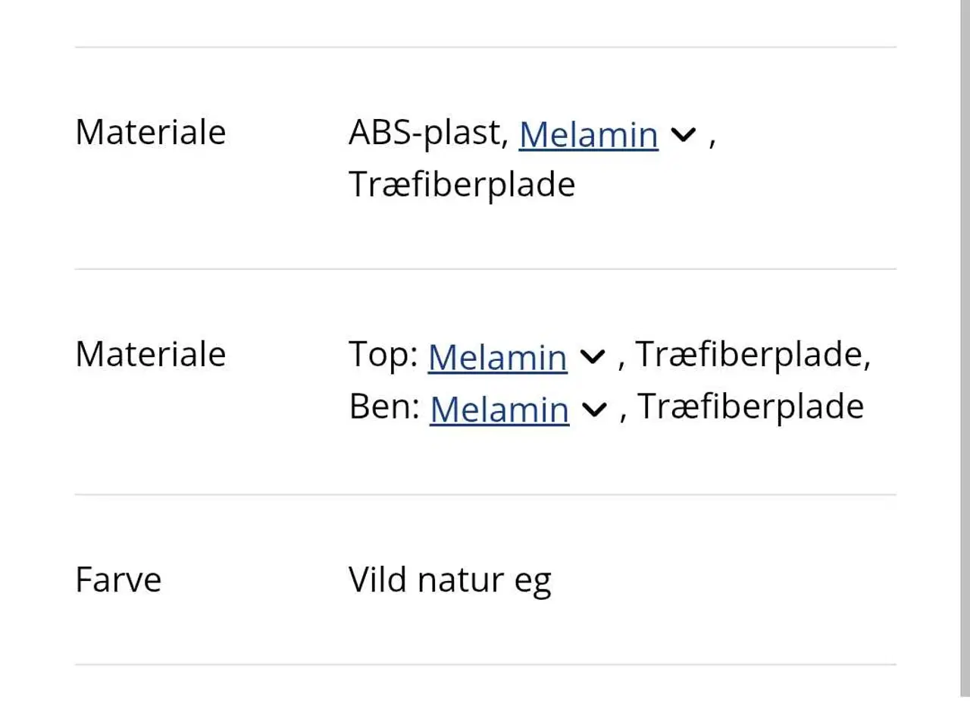This screenshot has height=728, width=970.
Task: Click the Træfiberplade text after Ben Melamin
Action: pyautogui.click(x=749, y=406)
